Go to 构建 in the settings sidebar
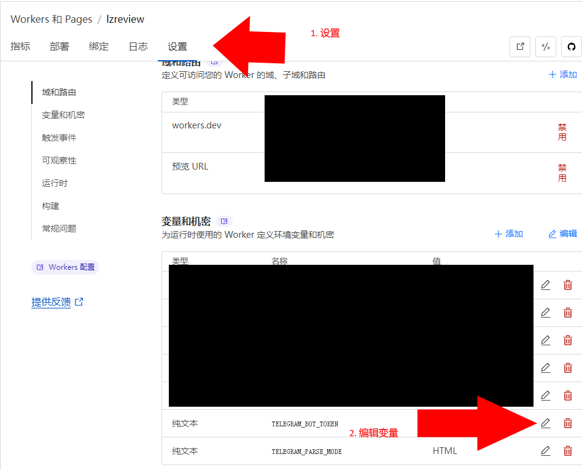 point(50,206)
